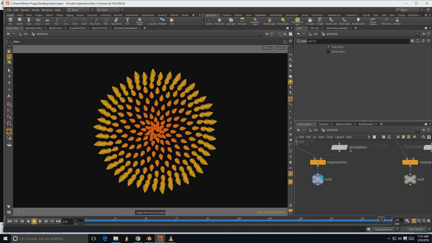Click the timeline current-frame marker at 232
This screenshot has width=432, height=243.
(381, 219)
